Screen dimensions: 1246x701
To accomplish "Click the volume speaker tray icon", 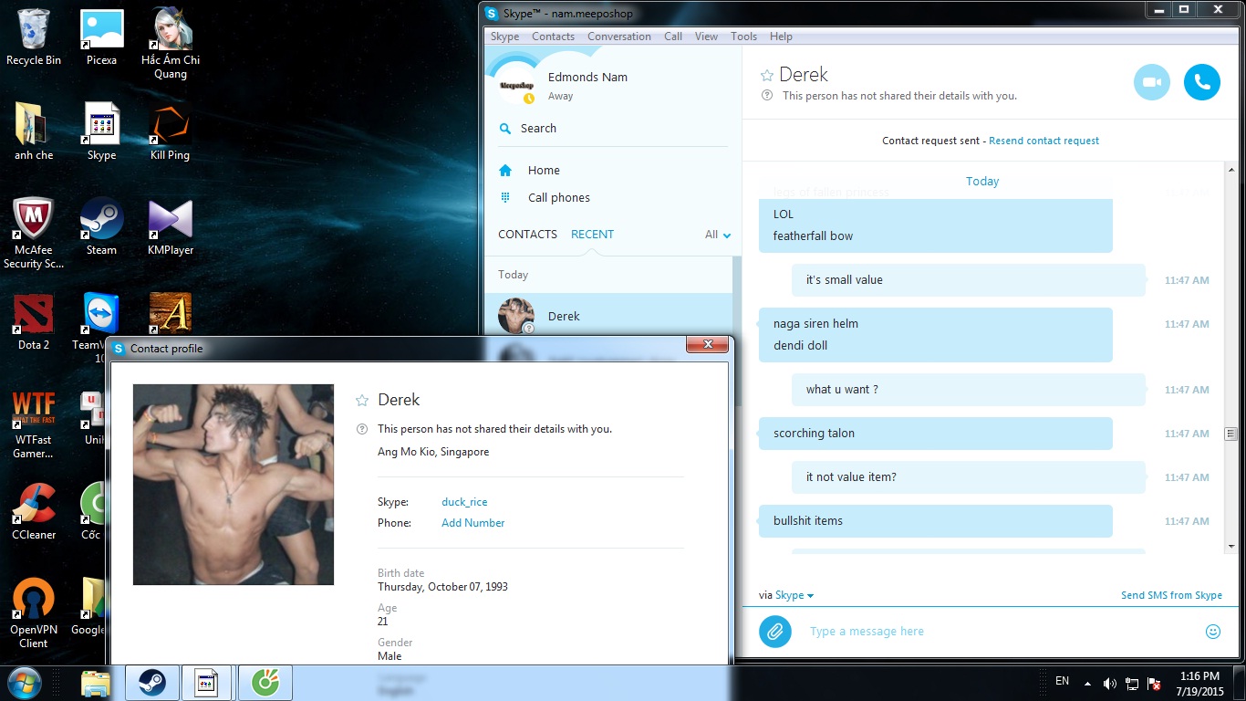I will coord(1109,684).
